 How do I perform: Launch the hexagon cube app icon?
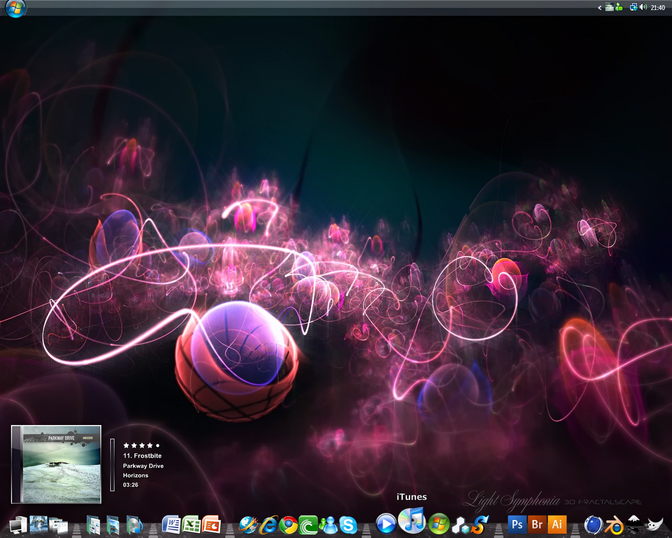(460, 525)
